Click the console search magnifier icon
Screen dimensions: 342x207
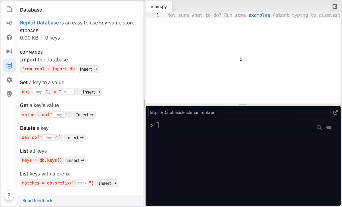[319, 128]
